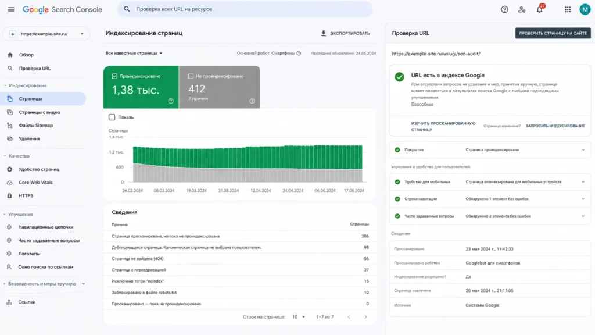Image resolution: width=595 pixels, height=335 pixels.
Task: Click ИЗУЧИТЬ ПРОСКАНИРОВАННУЮ СТРАНИЦУ
Action: point(443,126)
